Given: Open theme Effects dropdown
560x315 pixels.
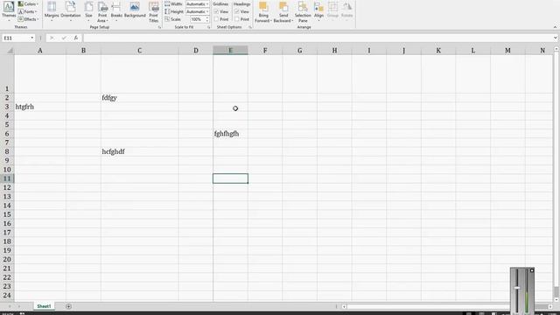Looking at the screenshot, I should point(28,19).
